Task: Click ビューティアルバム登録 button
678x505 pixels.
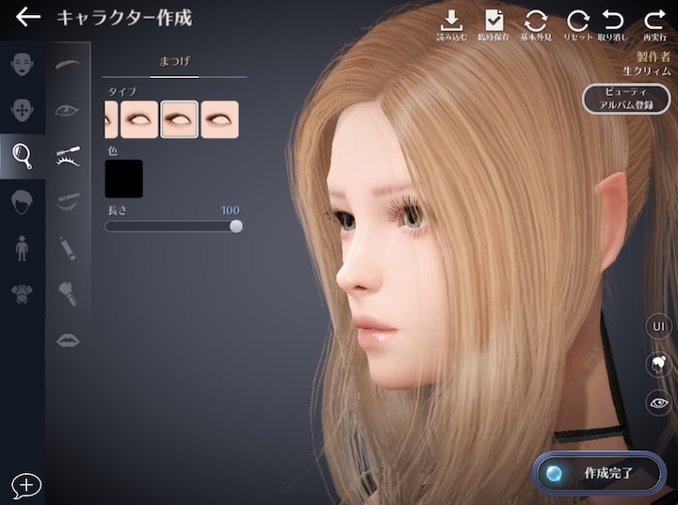Action: click(624, 98)
